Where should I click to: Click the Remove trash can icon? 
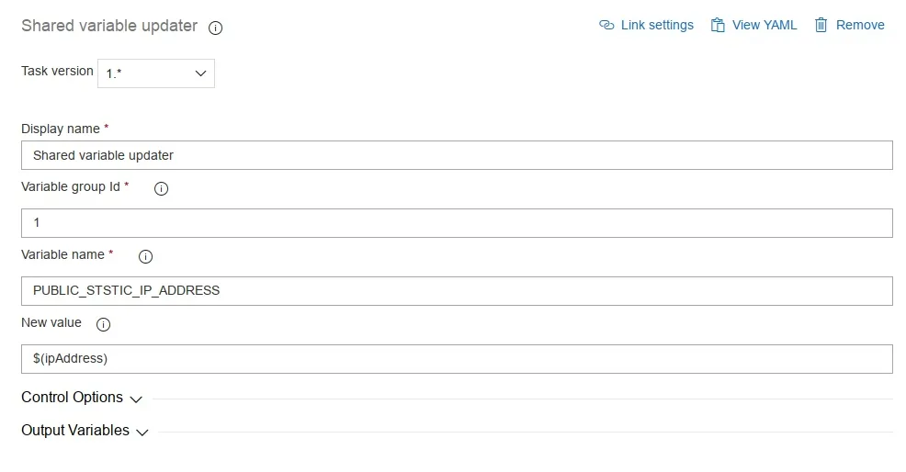point(821,25)
